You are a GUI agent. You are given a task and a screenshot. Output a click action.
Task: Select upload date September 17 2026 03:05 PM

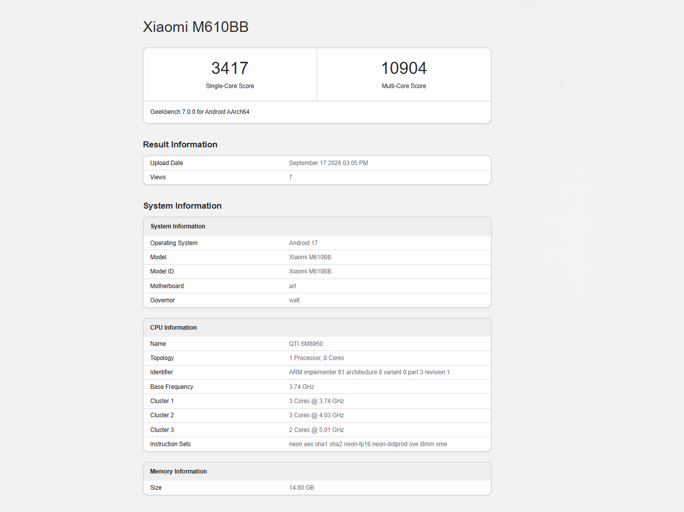click(x=328, y=163)
